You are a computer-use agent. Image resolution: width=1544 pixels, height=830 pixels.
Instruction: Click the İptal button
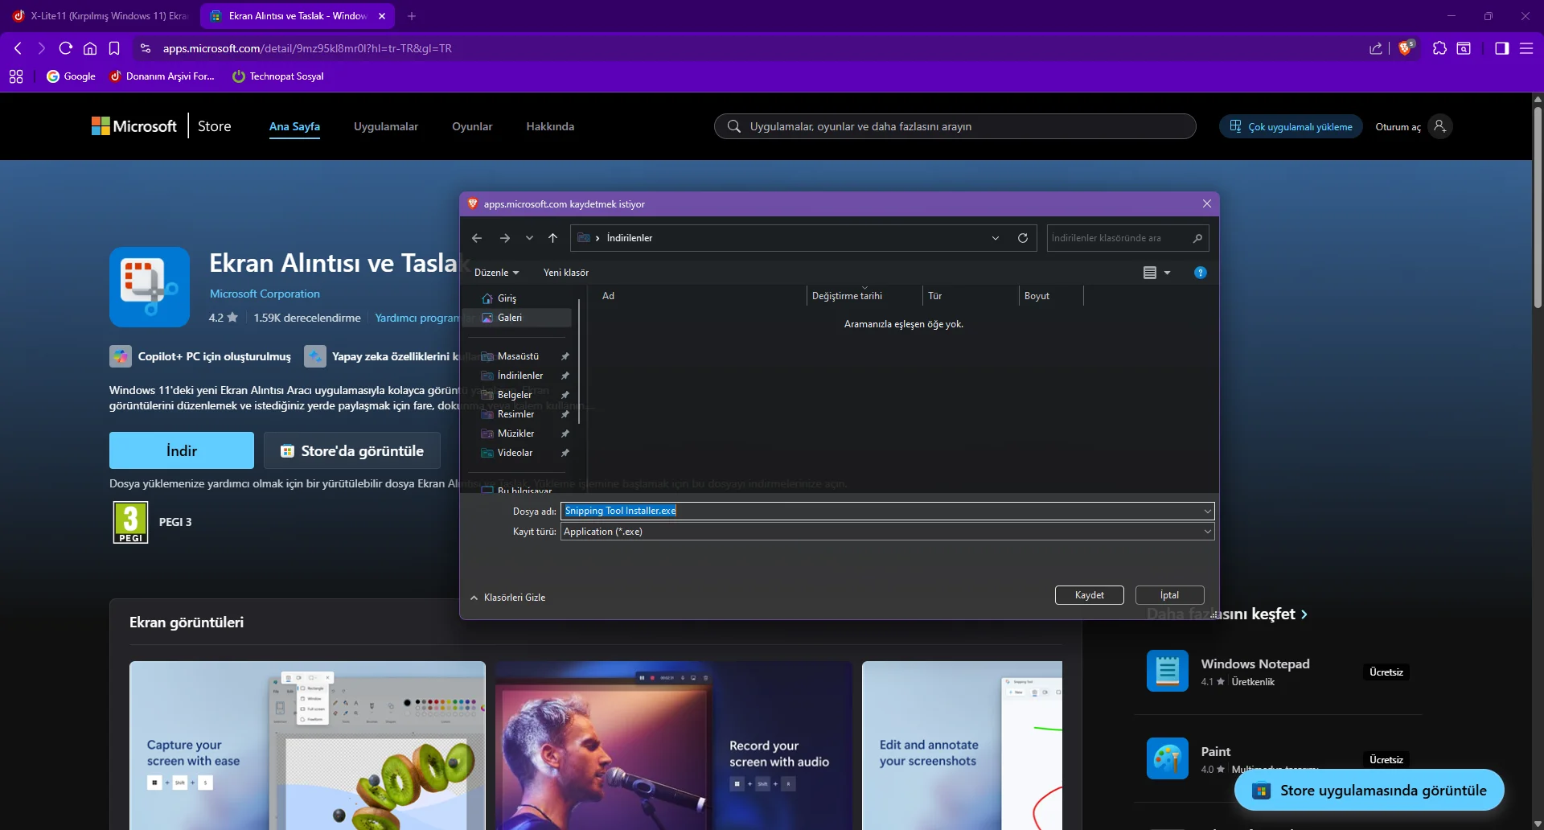[x=1169, y=595]
